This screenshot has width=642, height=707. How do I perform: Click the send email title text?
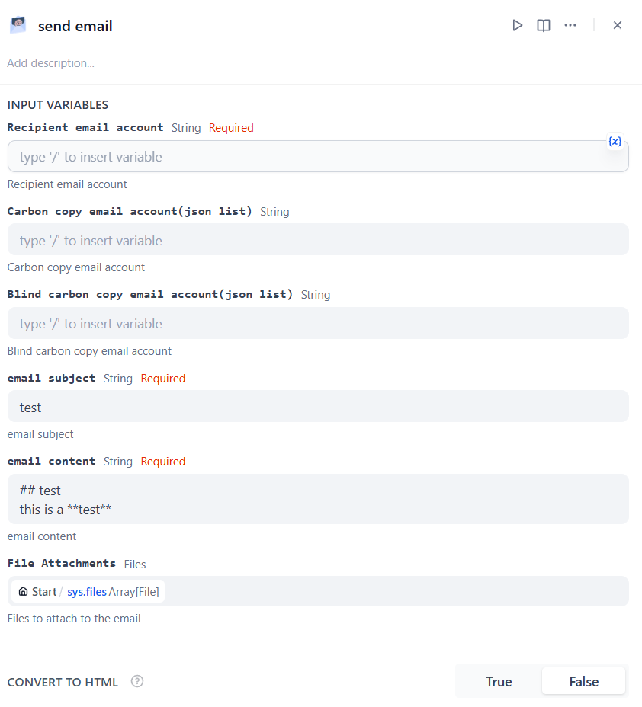75,27
